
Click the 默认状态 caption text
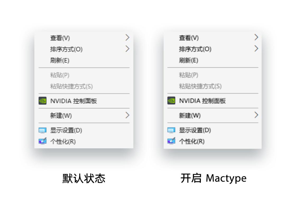coord(84,178)
